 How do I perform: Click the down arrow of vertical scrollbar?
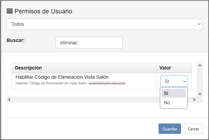[200, 94]
